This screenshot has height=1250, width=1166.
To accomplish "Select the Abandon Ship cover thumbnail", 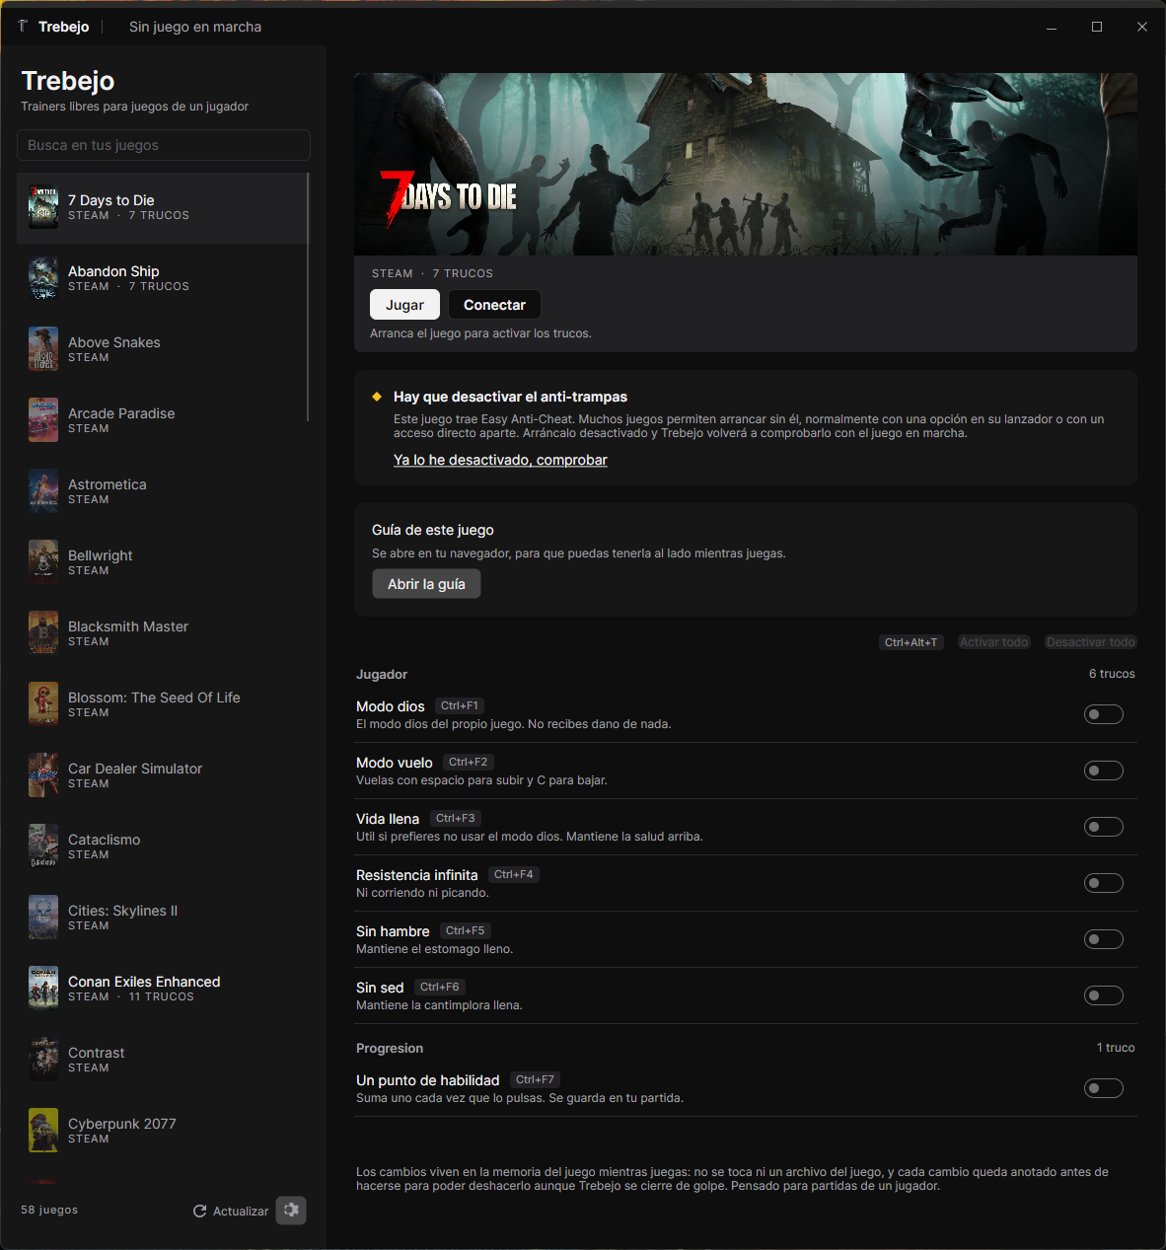I will coord(43,278).
